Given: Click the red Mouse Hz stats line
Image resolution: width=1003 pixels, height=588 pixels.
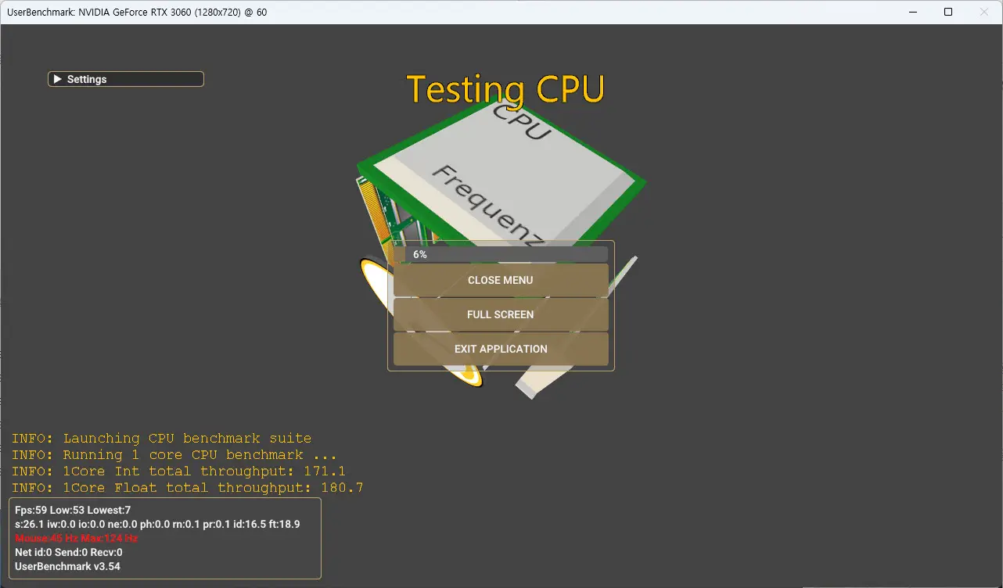Looking at the screenshot, I should pyautogui.click(x=77, y=538).
